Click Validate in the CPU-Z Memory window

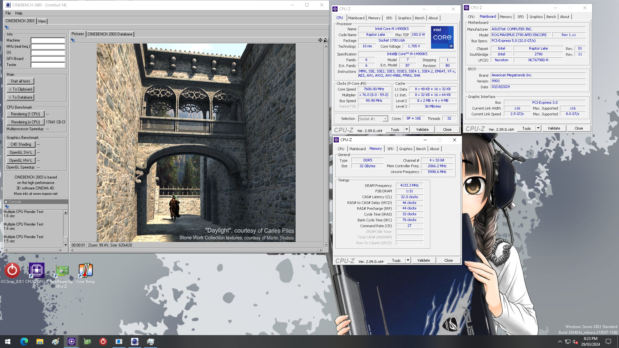point(424,260)
